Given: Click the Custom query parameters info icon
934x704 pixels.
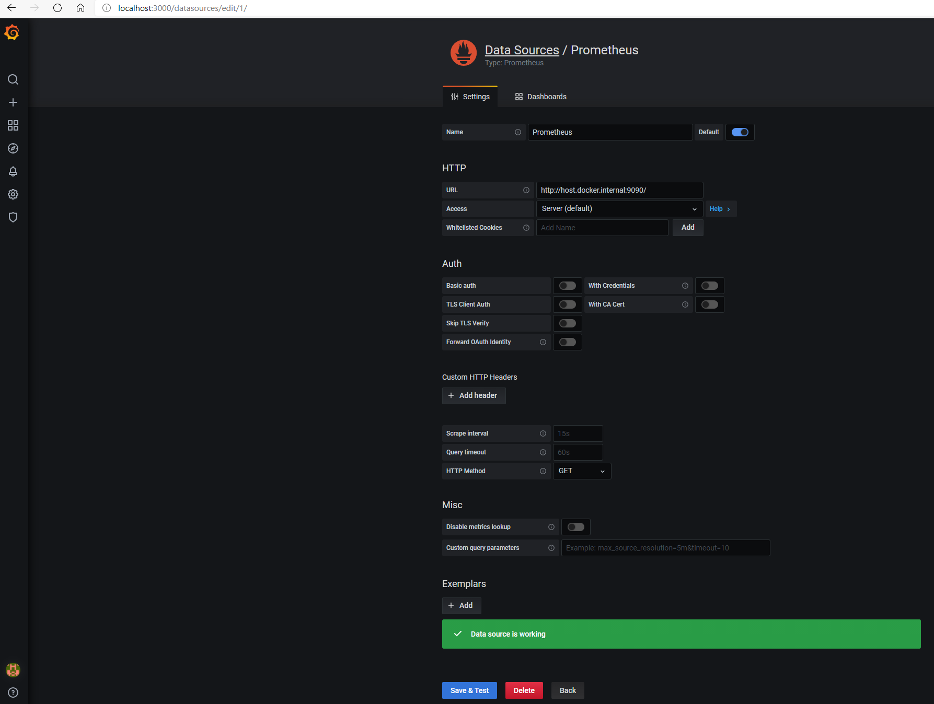Looking at the screenshot, I should pyautogui.click(x=551, y=548).
